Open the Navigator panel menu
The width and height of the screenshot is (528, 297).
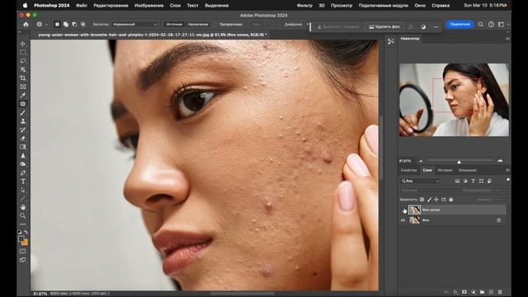[507, 39]
